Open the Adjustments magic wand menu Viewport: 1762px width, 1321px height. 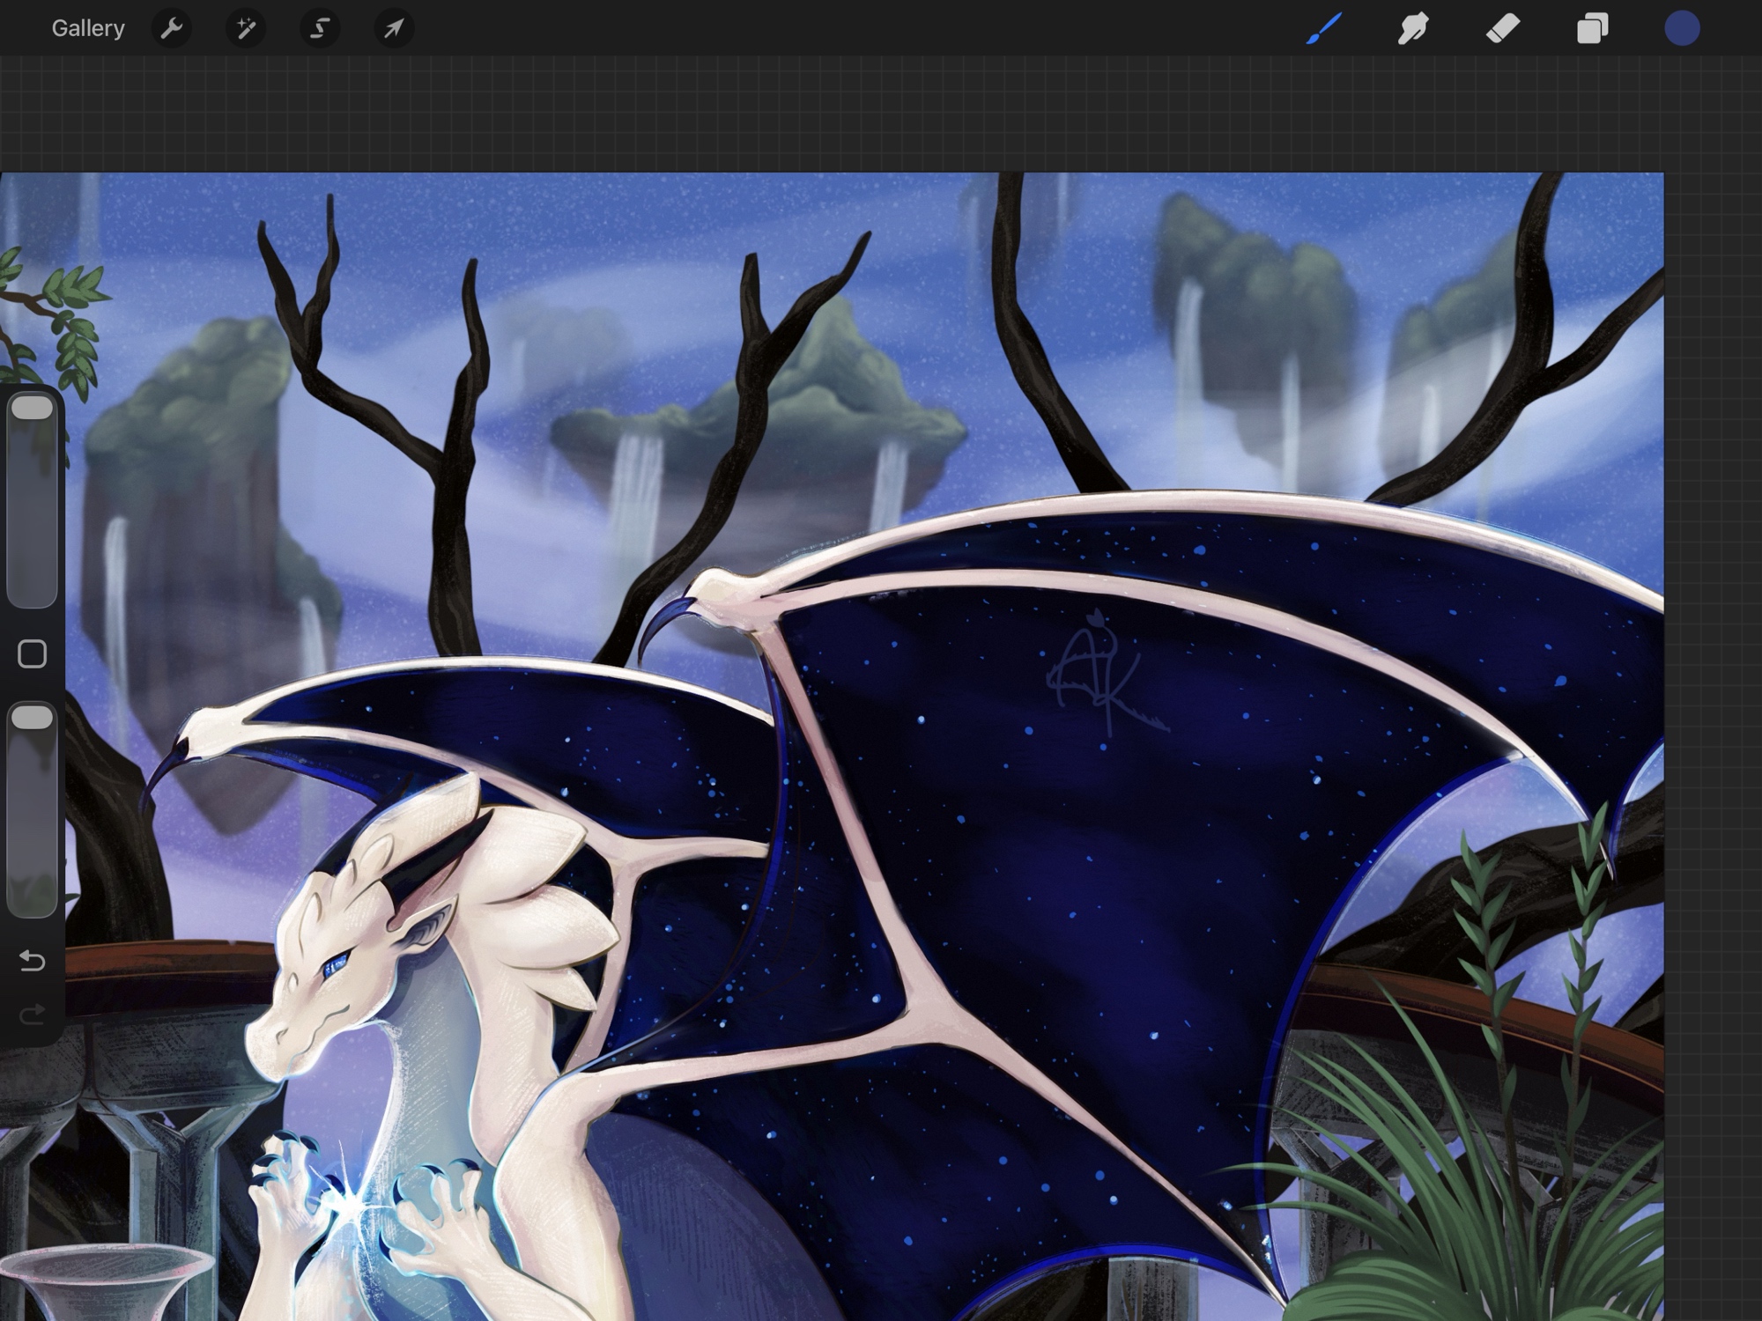[x=246, y=29]
